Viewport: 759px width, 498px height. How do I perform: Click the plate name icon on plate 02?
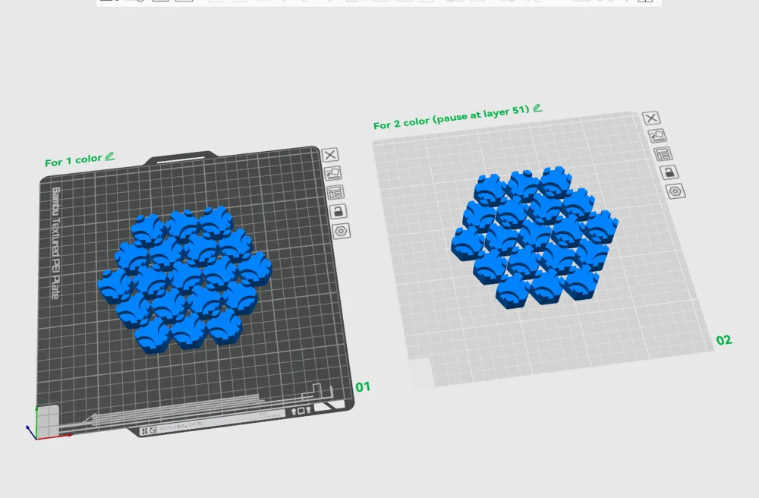[664, 154]
